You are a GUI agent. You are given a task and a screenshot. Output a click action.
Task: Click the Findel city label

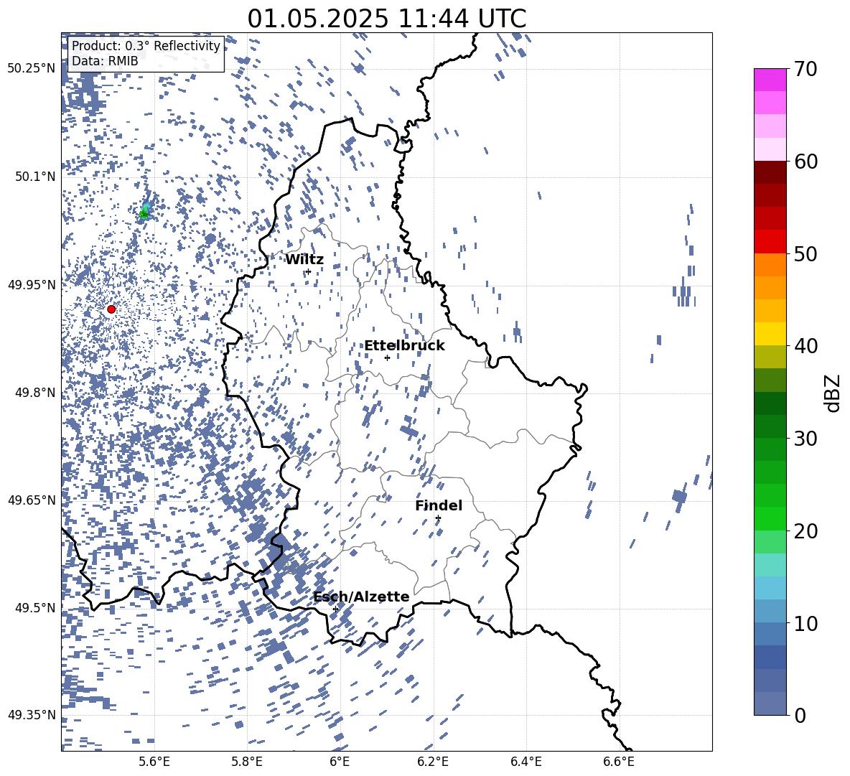(439, 505)
